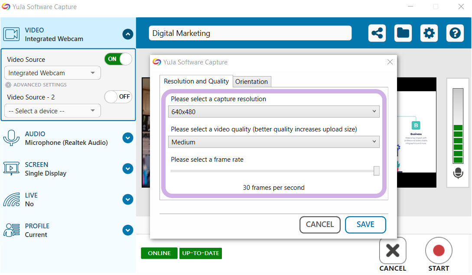
Task: Click the VIDEO camera icon in sidebar
Action: coord(11,34)
